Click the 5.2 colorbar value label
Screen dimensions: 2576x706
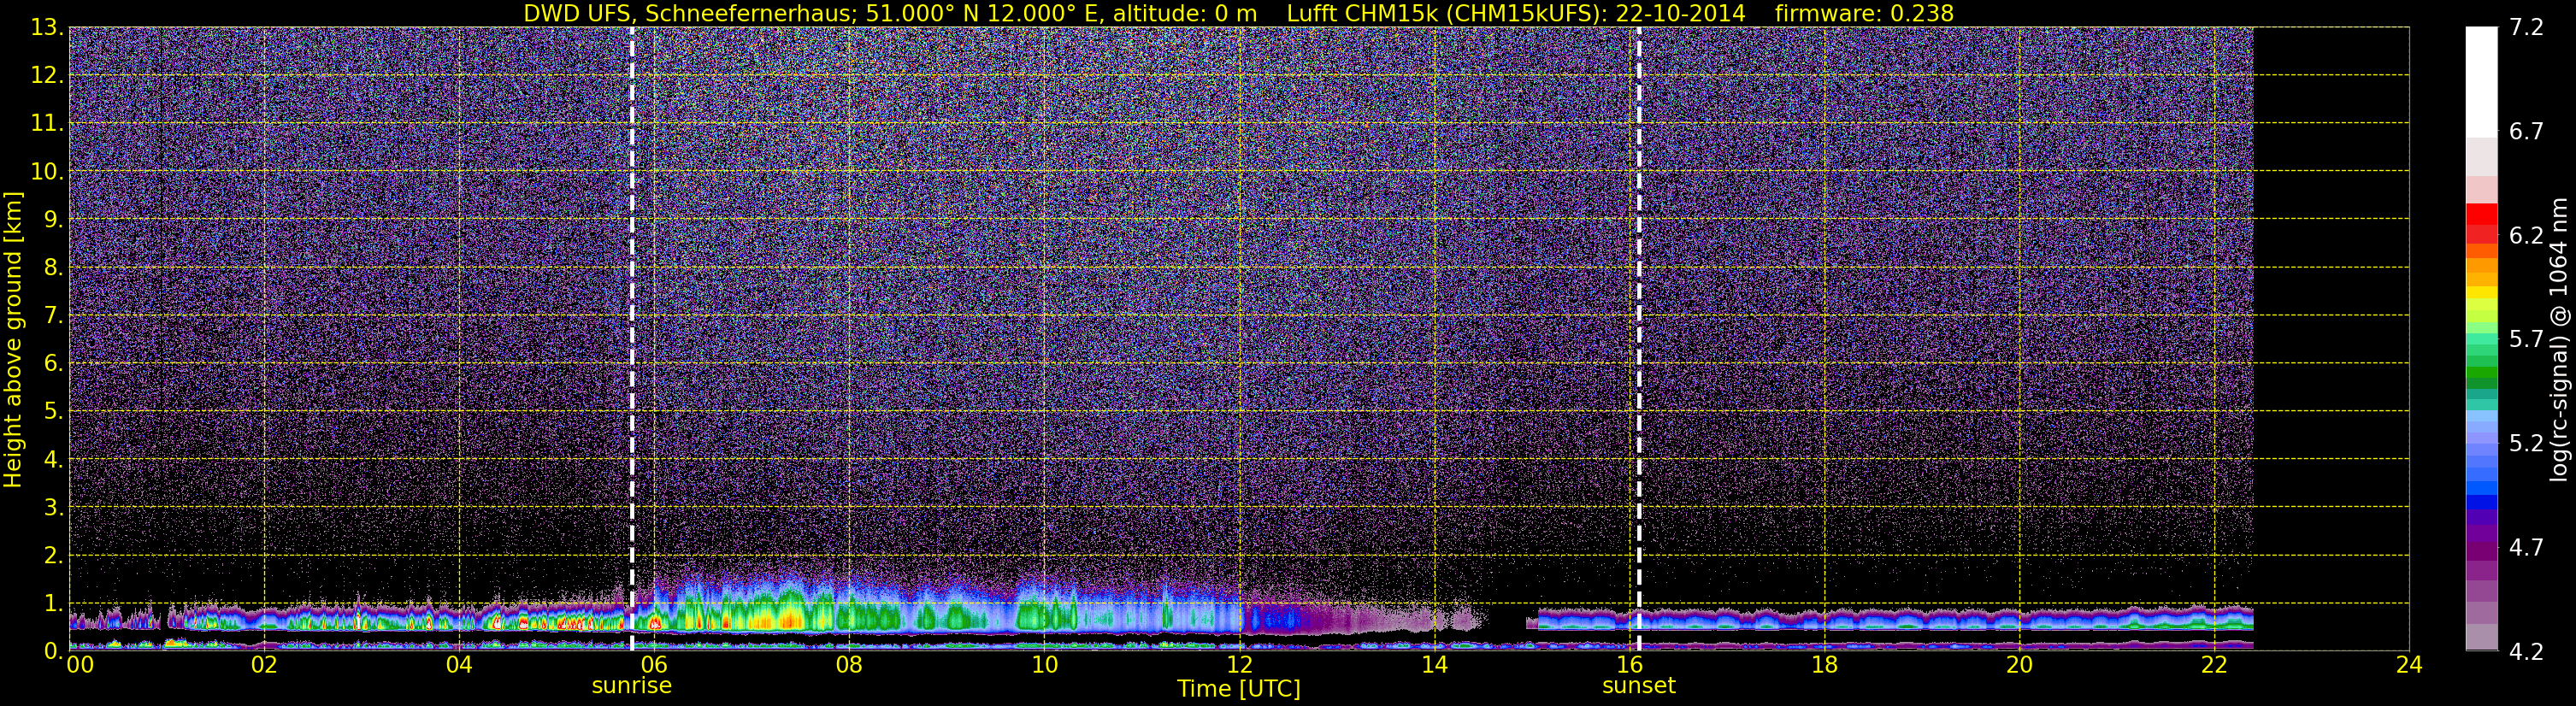point(2526,444)
